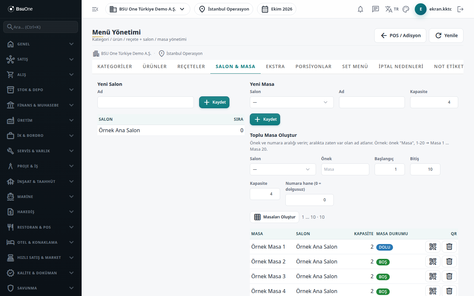The width and height of the screenshot is (474, 296).
Task: Save new salon with Kaydet button
Action: coord(214,102)
